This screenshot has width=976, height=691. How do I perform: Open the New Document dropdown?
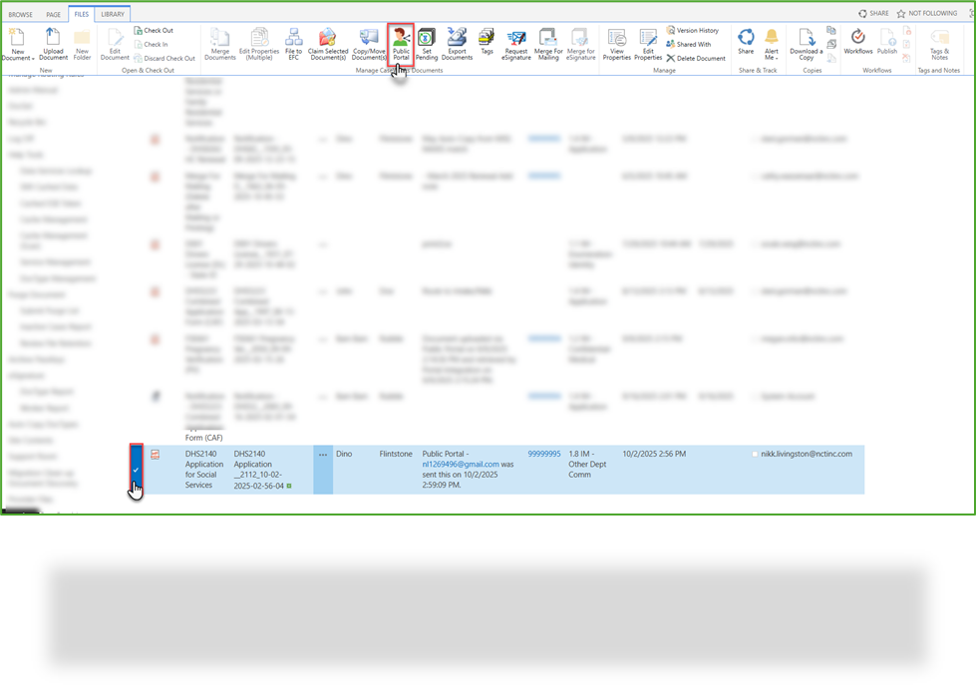click(17, 44)
